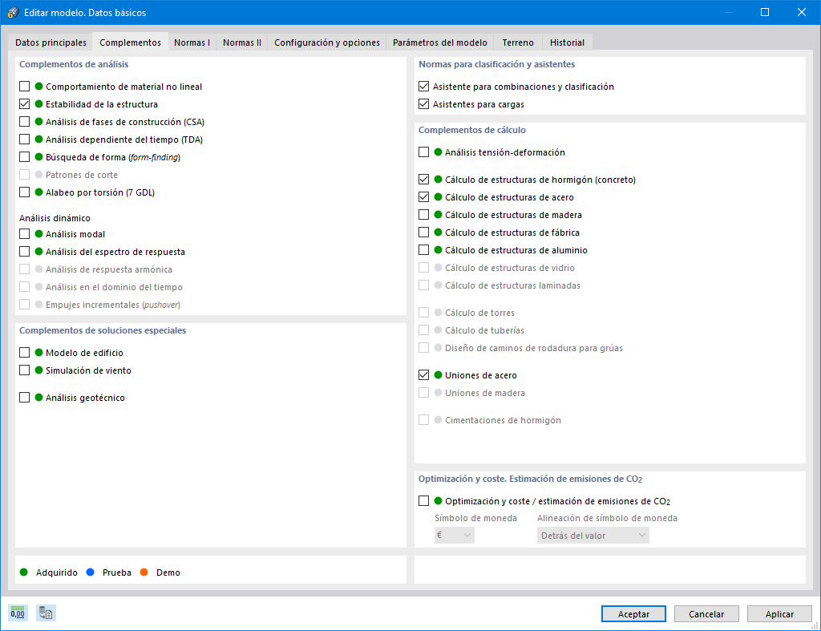821x631 pixels.
Task: Enable Comportamiento de material no lineal
Action: point(24,87)
